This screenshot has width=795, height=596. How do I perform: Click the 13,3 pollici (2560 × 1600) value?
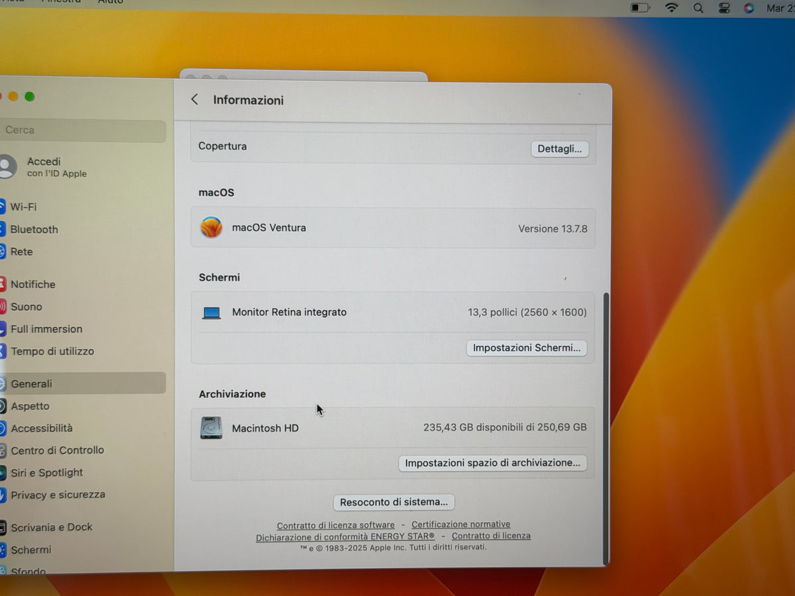[527, 313]
